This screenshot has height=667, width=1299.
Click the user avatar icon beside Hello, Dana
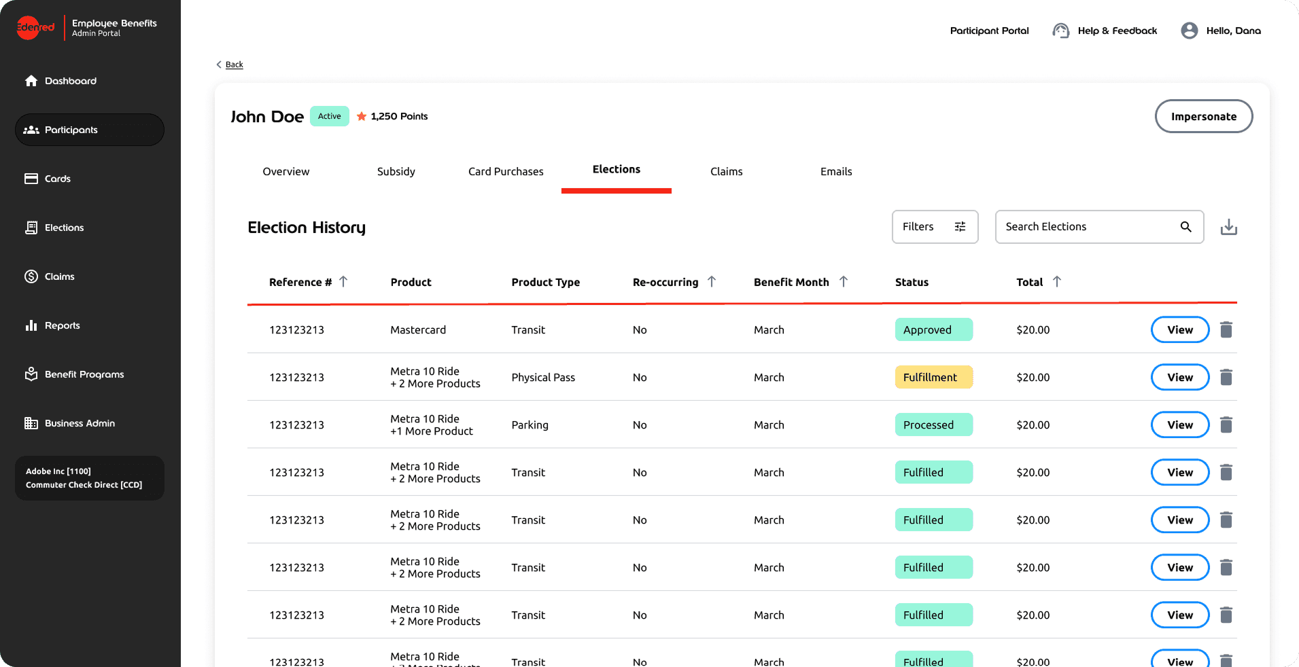pos(1189,31)
